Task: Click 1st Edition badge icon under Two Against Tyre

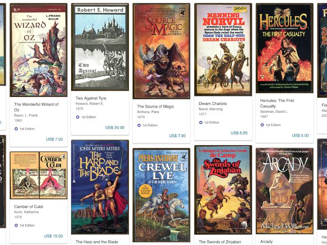Action: point(78,117)
